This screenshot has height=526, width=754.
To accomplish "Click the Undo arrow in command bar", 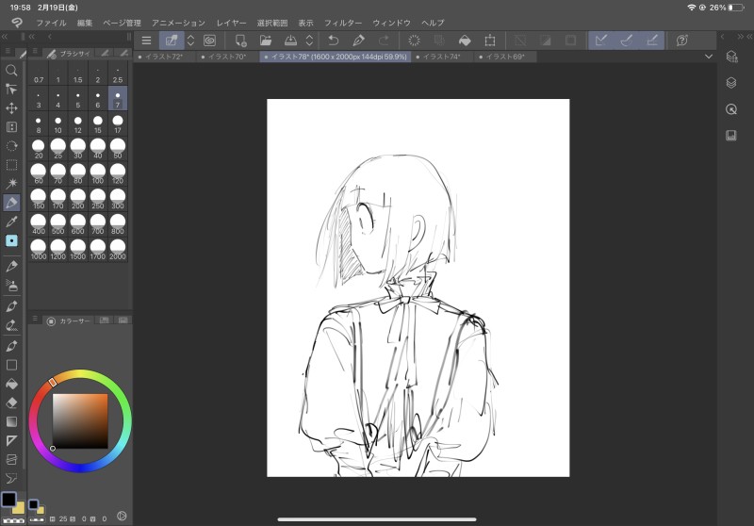I will pyautogui.click(x=333, y=41).
